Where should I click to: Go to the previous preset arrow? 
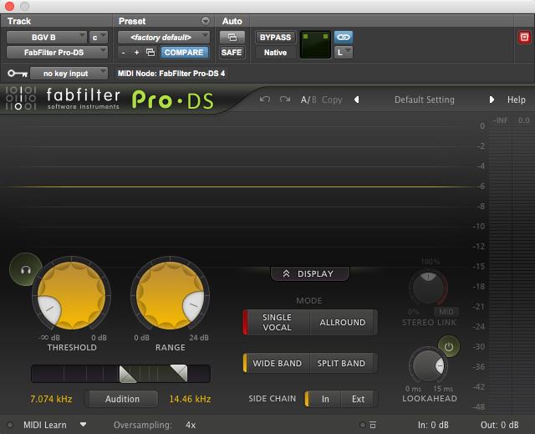[x=357, y=100]
